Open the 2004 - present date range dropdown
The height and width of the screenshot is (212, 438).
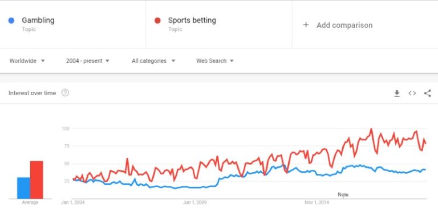pyautogui.click(x=87, y=61)
